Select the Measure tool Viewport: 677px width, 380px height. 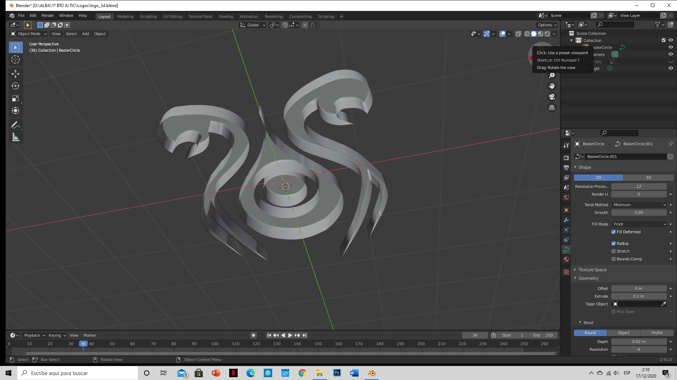16,138
